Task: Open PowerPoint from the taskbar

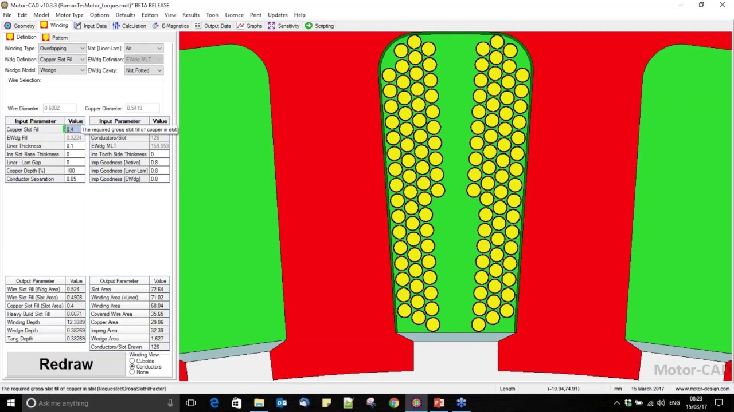Action: [x=439, y=403]
